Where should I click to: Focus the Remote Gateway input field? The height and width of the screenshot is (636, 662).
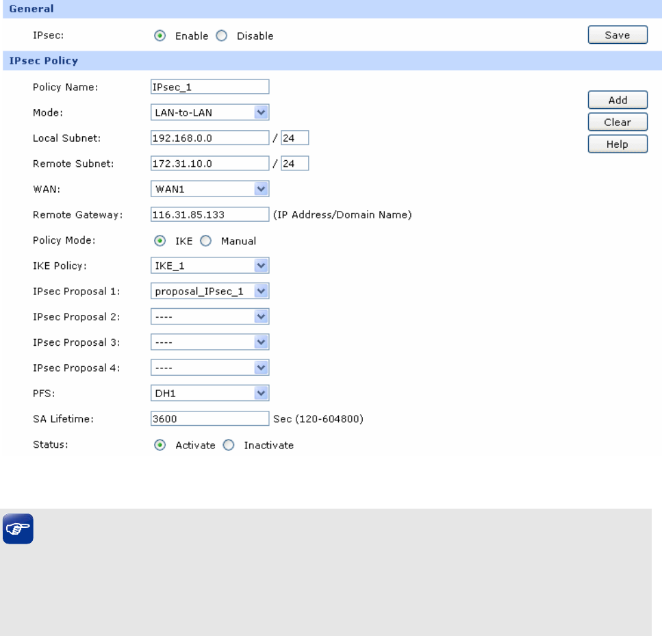pos(209,215)
